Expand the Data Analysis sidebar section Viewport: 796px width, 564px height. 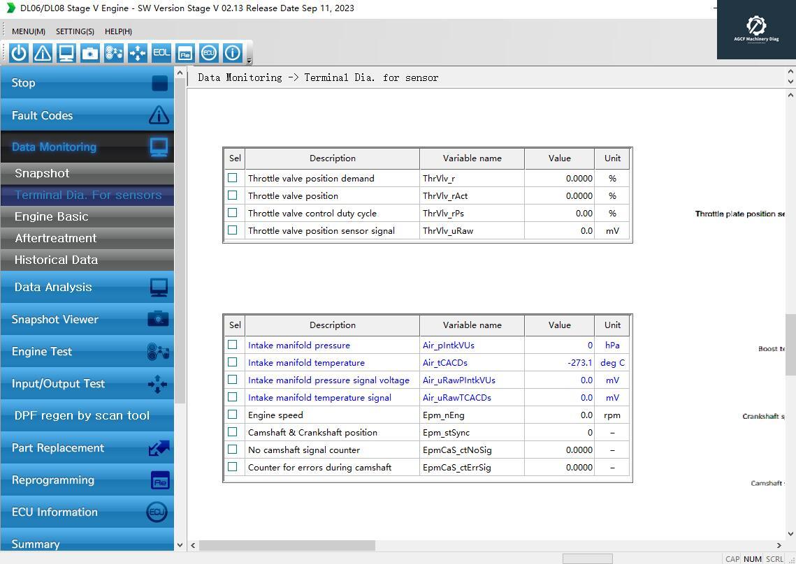click(x=87, y=287)
